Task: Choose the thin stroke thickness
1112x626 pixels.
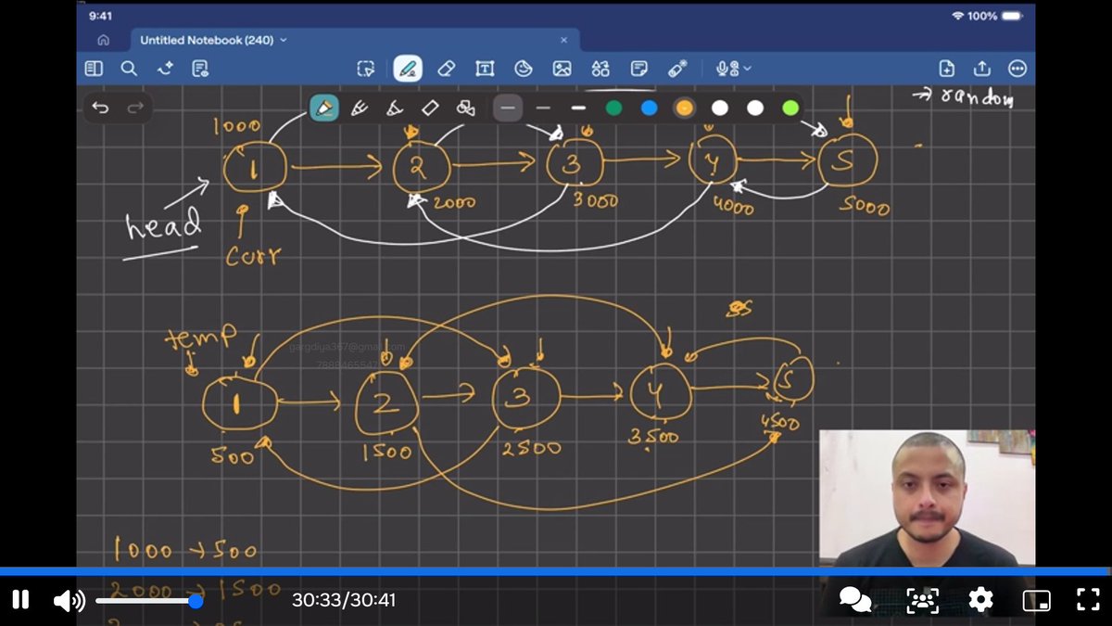Action: pyautogui.click(x=543, y=109)
